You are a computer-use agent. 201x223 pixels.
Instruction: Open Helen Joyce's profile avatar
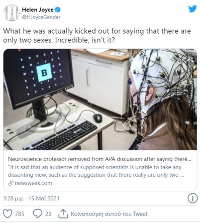pyautogui.click(x=12, y=13)
